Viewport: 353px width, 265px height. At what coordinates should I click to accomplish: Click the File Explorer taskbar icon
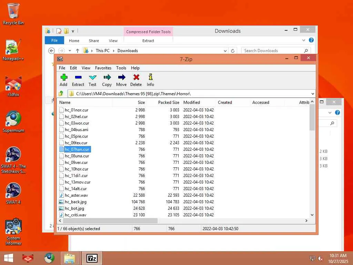point(70,258)
